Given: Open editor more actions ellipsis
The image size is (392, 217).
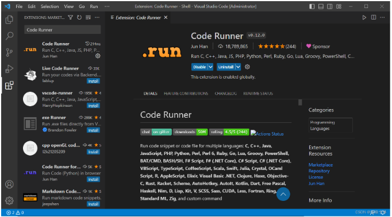Looking at the screenshot, I should pyautogui.click(x=382, y=17).
